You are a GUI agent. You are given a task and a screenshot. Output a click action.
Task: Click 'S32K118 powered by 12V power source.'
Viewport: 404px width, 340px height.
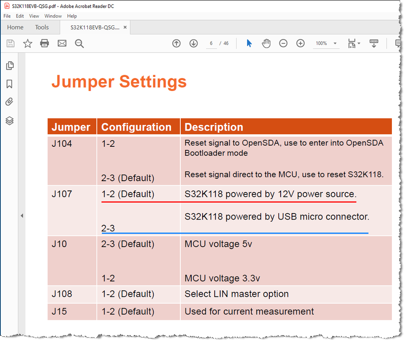[x=271, y=194]
